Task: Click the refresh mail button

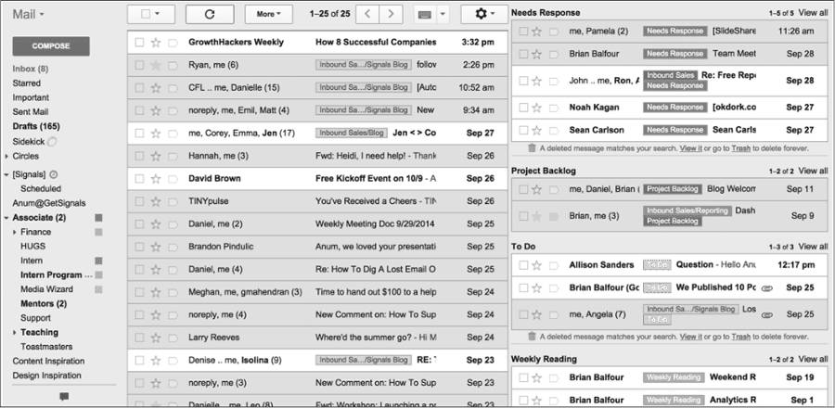Action: [x=210, y=14]
